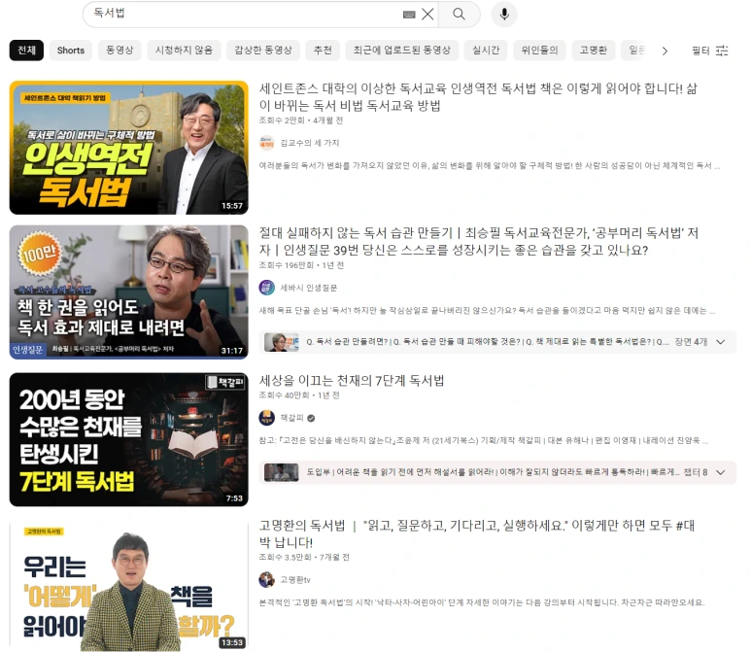Select the 최근에 업로드된 동영상 chip
Screen dimensions: 751x652
[402, 51]
